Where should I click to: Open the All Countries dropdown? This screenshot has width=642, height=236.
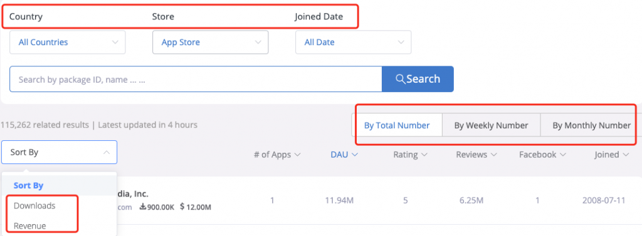coord(68,42)
